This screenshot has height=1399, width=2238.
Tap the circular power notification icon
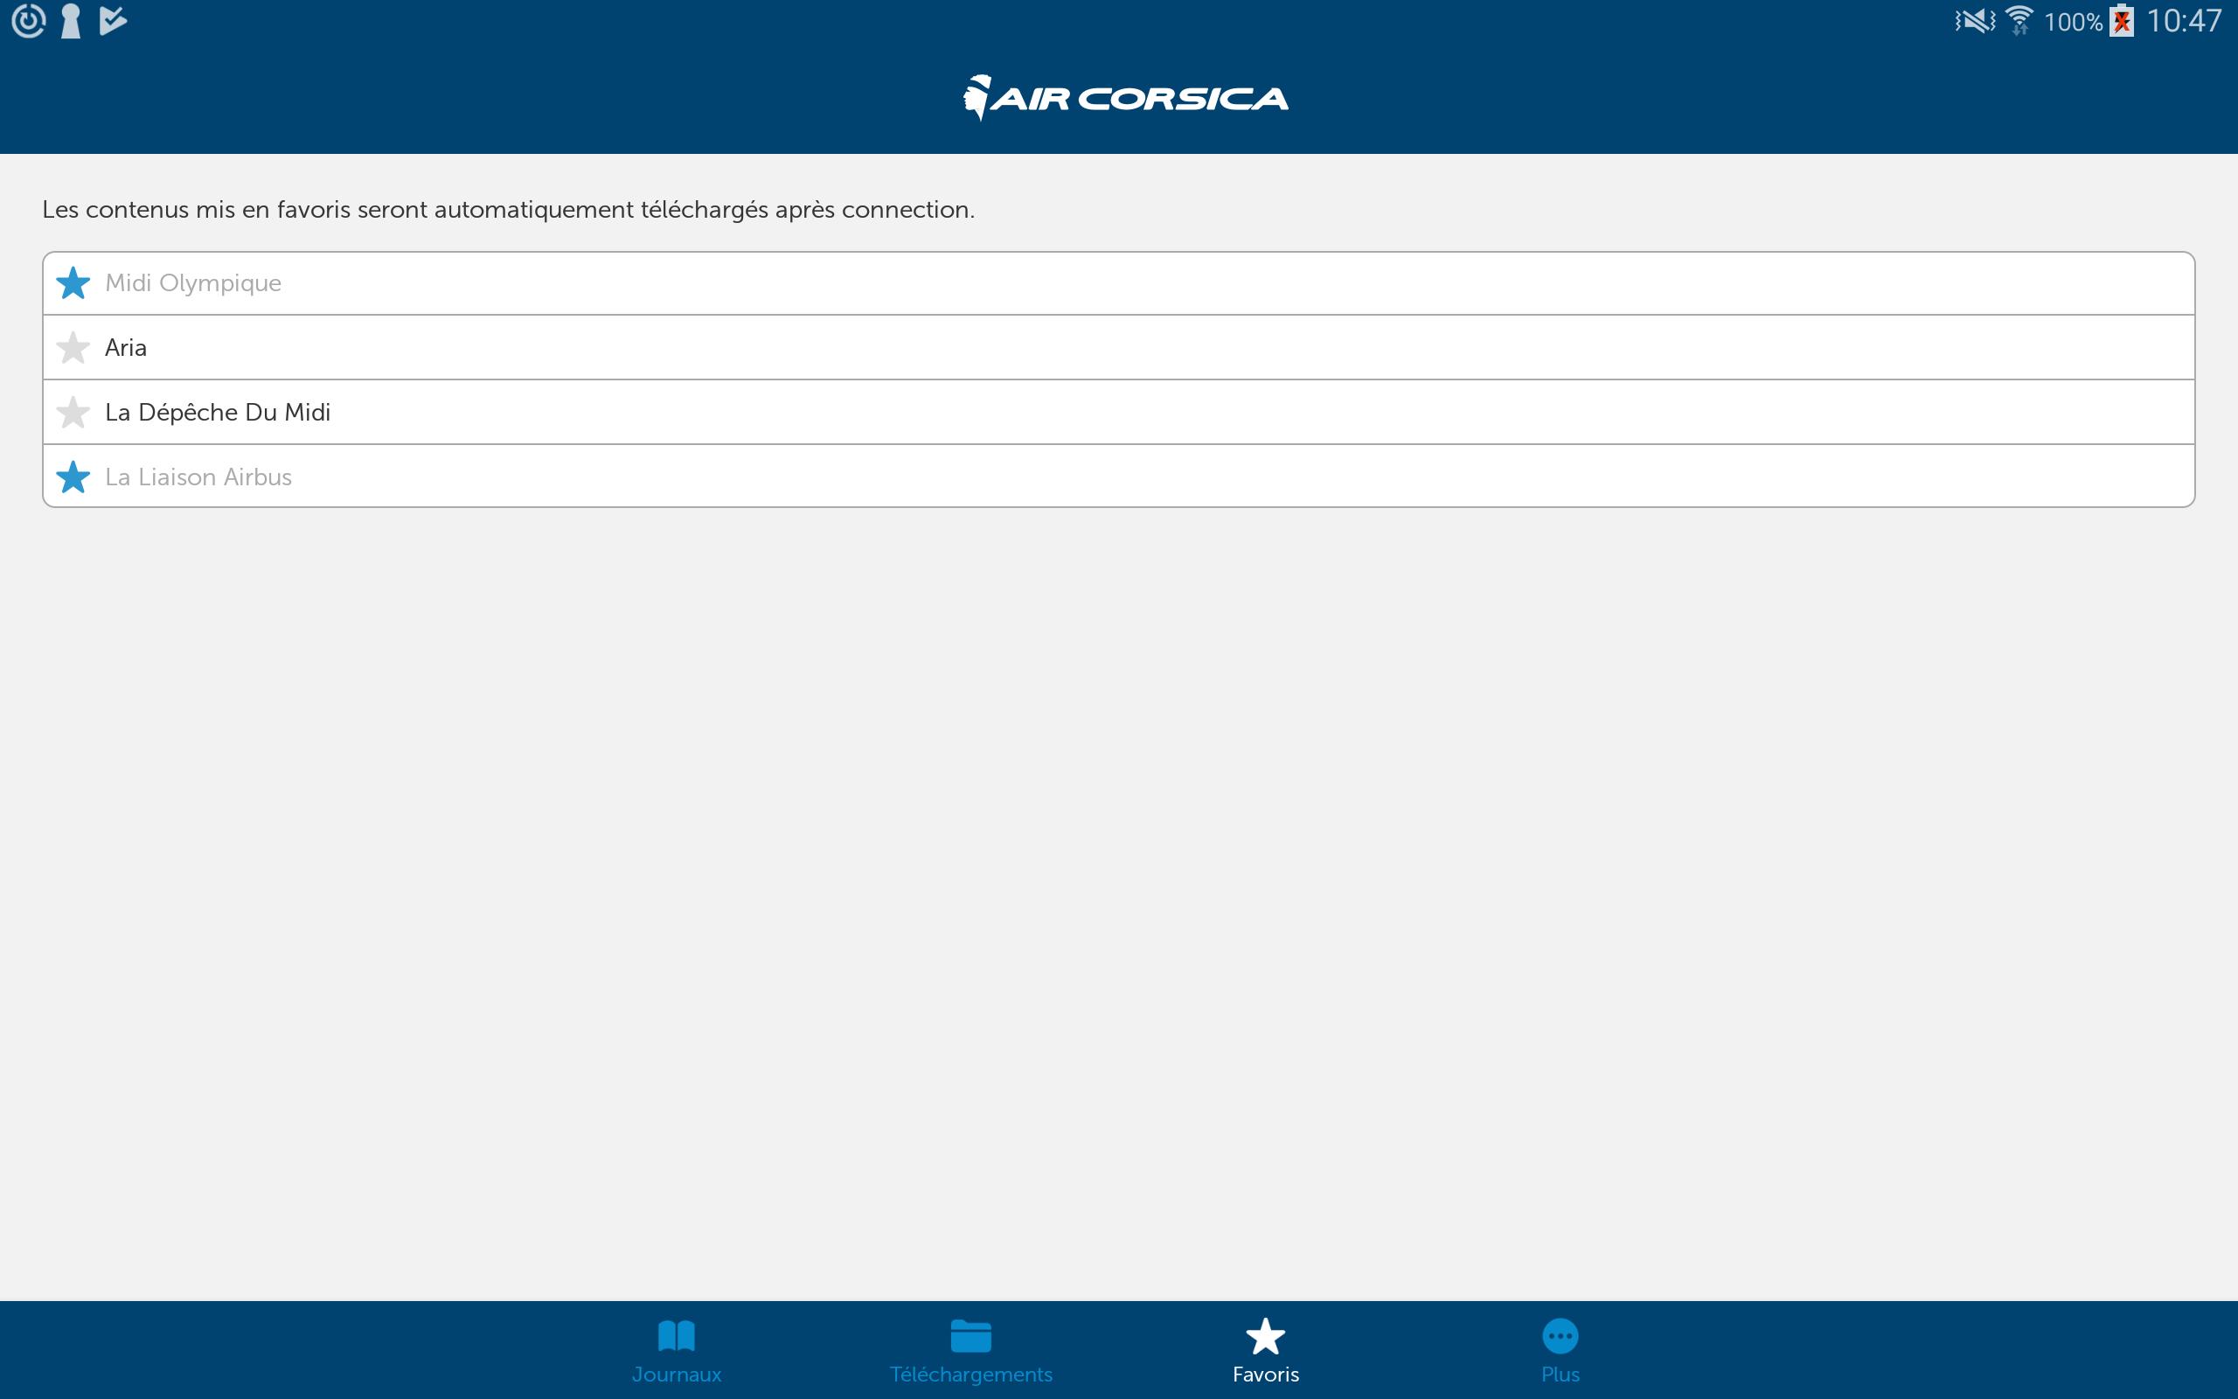[x=28, y=20]
